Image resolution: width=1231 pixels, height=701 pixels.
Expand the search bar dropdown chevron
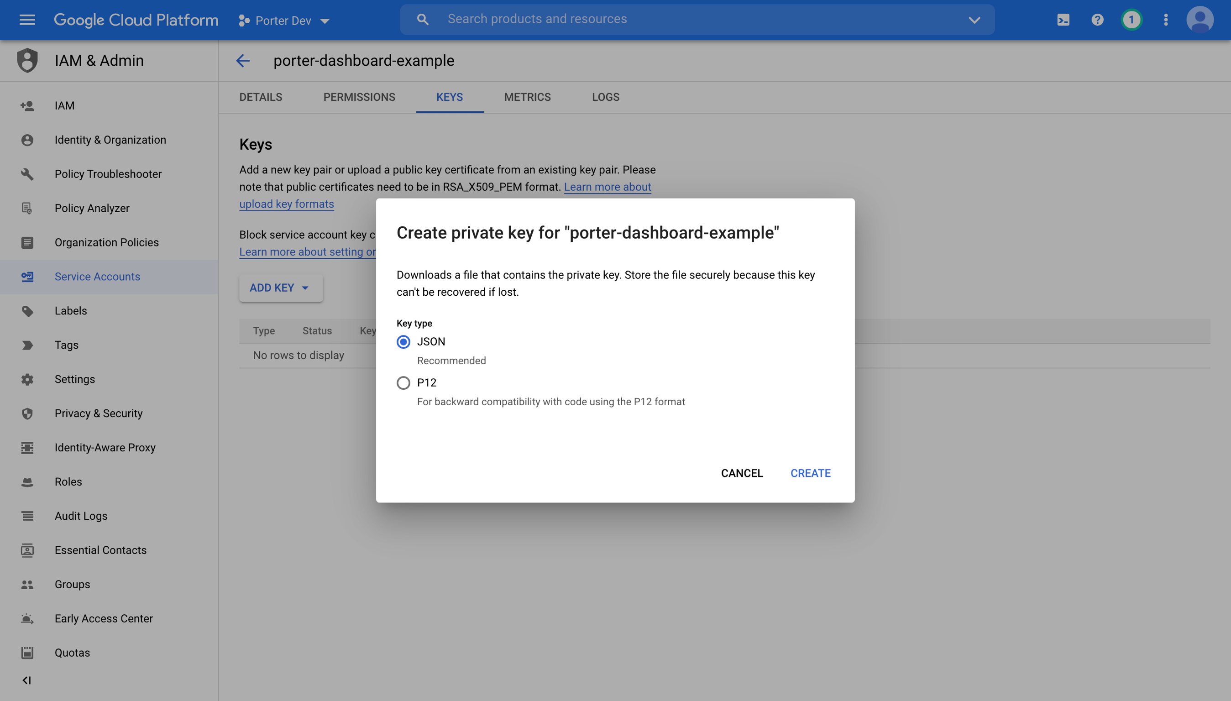coord(974,20)
